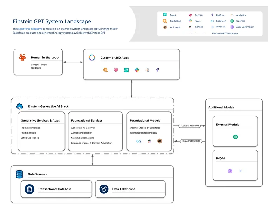
Task: Select the Einstein mascot icon in Generative AI Stack
Action: click(20, 106)
